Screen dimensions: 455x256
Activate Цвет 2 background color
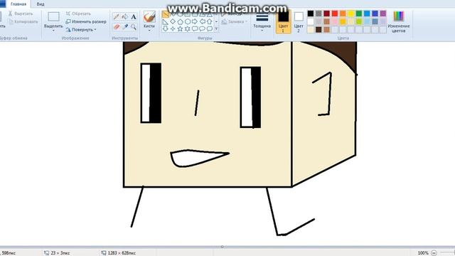click(299, 22)
